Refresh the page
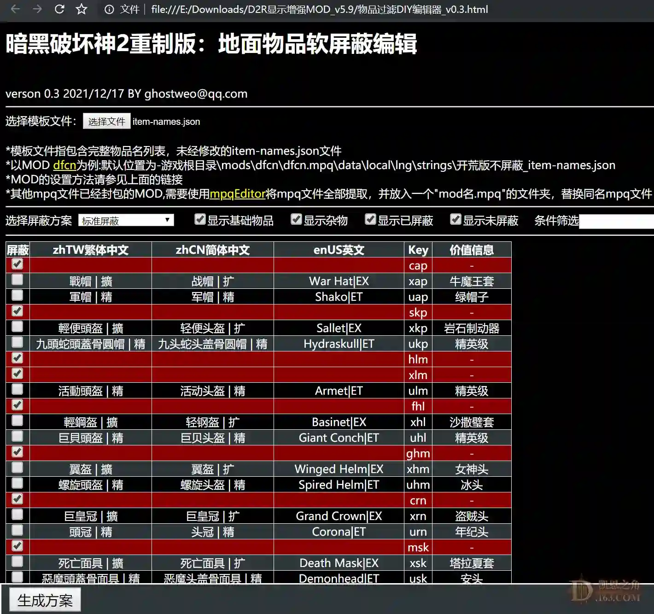 pos(59,9)
